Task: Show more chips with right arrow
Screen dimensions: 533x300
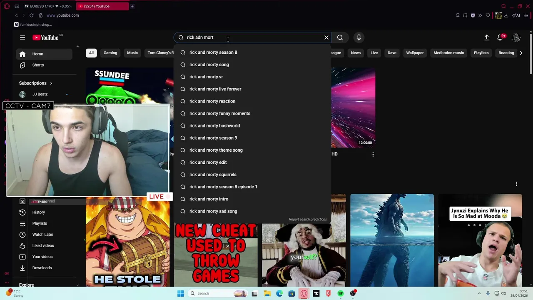Action: (521, 53)
